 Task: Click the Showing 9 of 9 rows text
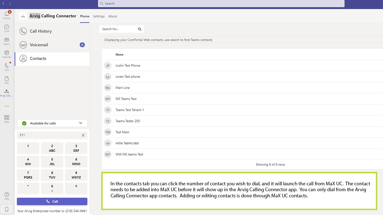click(x=270, y=165)
